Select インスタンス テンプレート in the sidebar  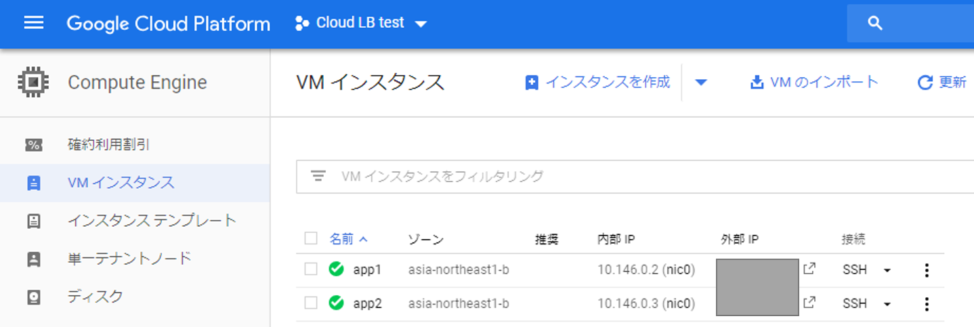[x=152, y=220]
